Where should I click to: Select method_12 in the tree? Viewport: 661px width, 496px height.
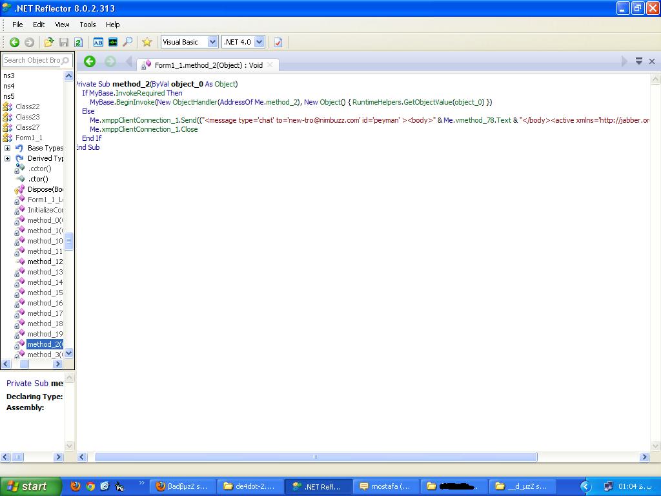click(x=45, y=262)
